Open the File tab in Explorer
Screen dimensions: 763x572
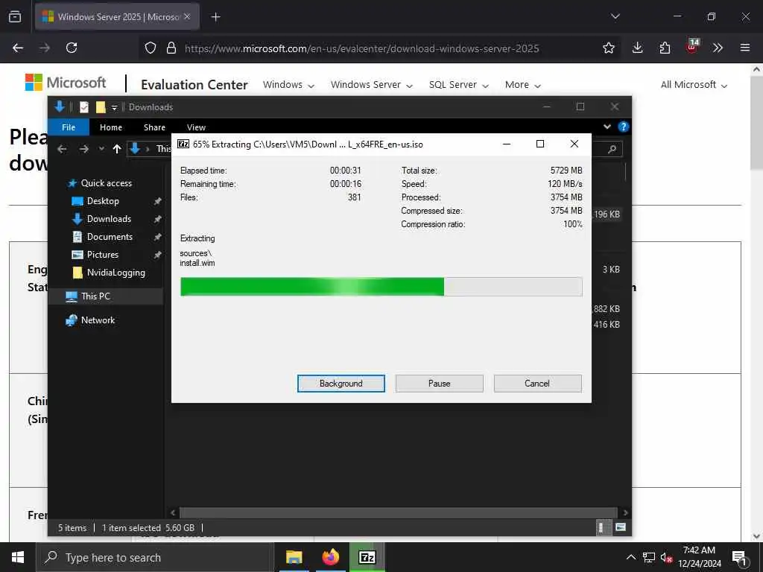coord(69,127)
